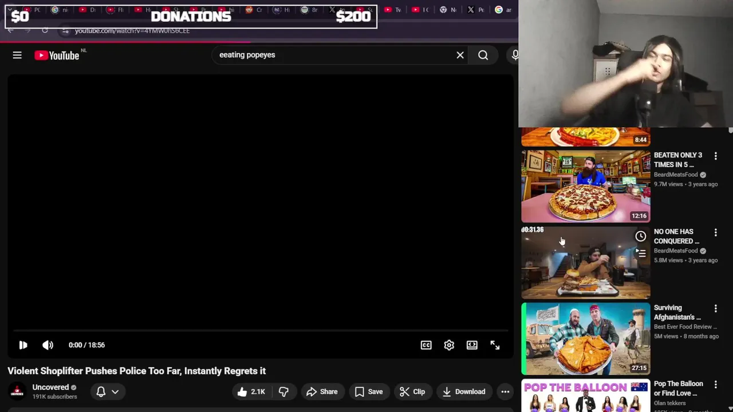Image resolution: width=733 pixels, height=412 pixels.
Task: Open the YouTube hamburger guide menu
Action: click(17, 55)
